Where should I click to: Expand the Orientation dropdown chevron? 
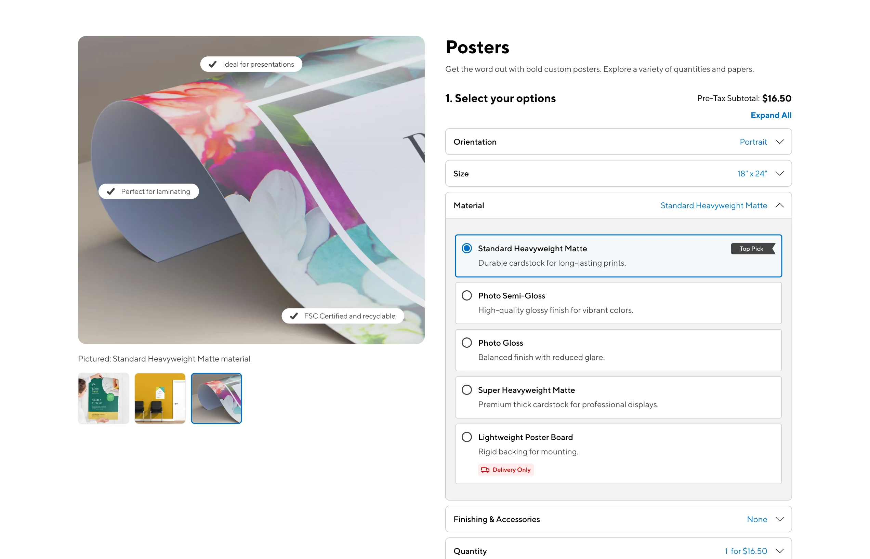point(779,142)
